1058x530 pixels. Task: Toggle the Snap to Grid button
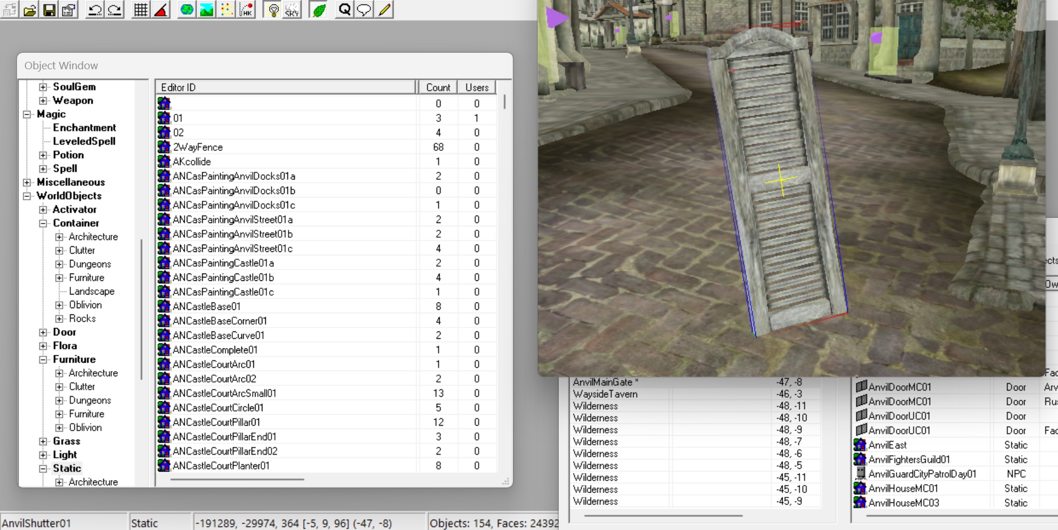[x=140, y=10]
